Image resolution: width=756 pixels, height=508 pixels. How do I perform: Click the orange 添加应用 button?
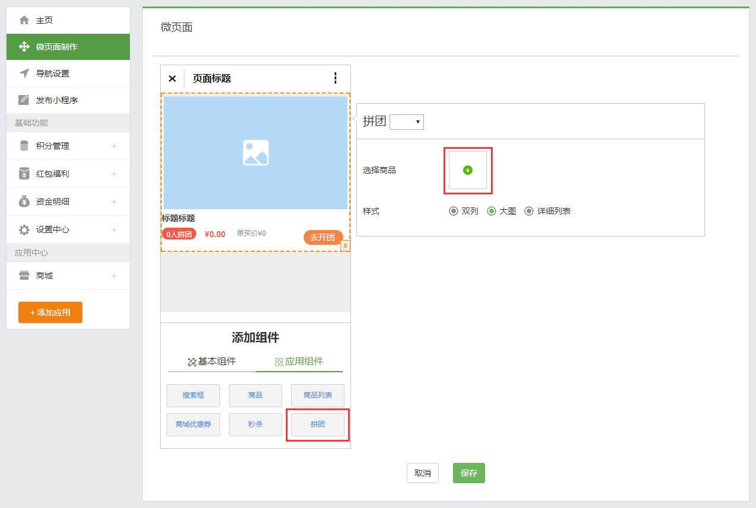click(50, 312)
